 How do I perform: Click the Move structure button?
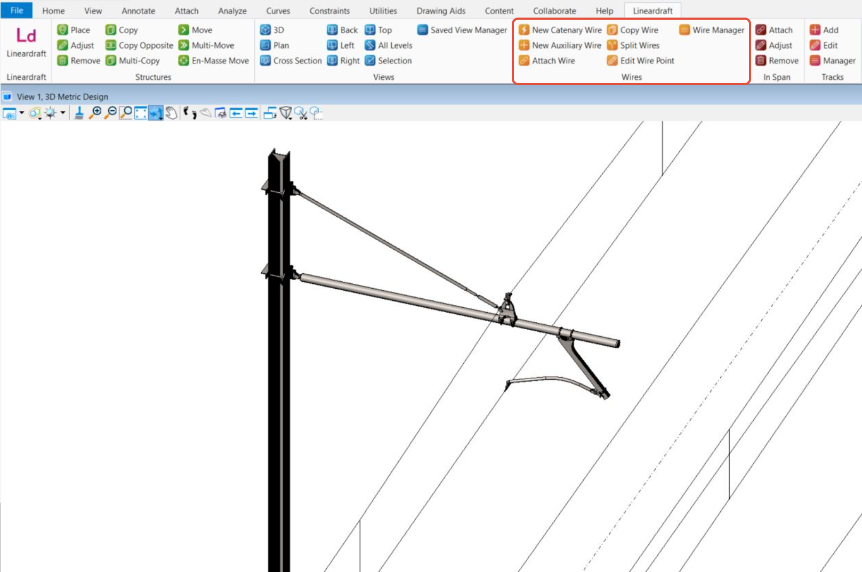click(x=195, y=30)
